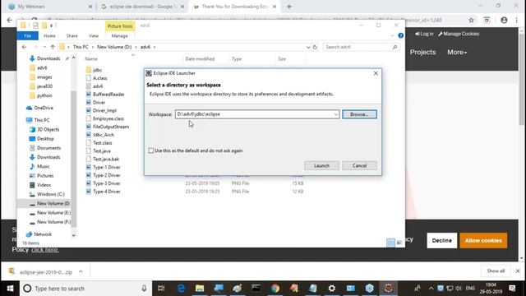
Task: Open the View ribbon tab
Action: point(94,35)
